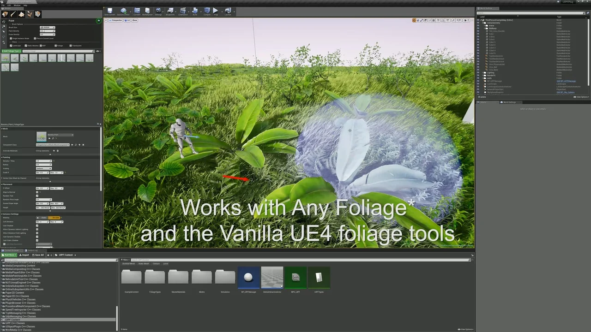591x332 pixels.
Task: Switch to Landscape mode icon
Action: click(21, 14)
